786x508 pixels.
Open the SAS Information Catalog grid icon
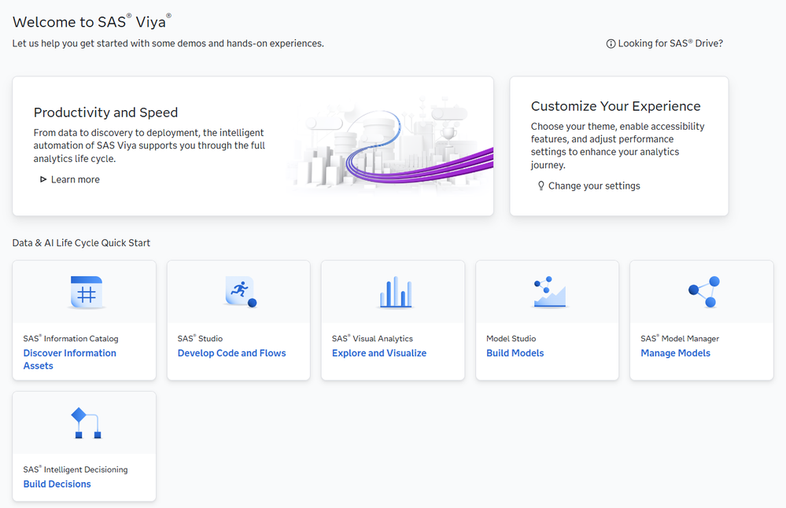(87, 292)
